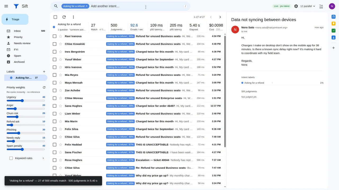Image resolution: width=339 pixels, height=190 pixels.
Task: Add a new label with plus icon
Action: coord(44,72)
